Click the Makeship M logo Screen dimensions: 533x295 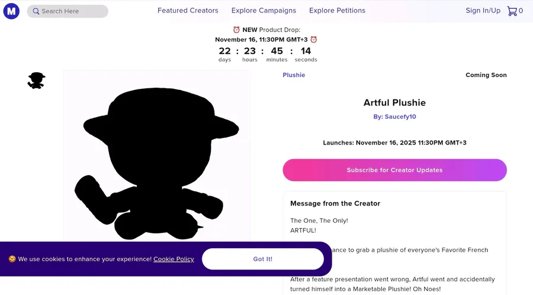[x=11, y=11]
